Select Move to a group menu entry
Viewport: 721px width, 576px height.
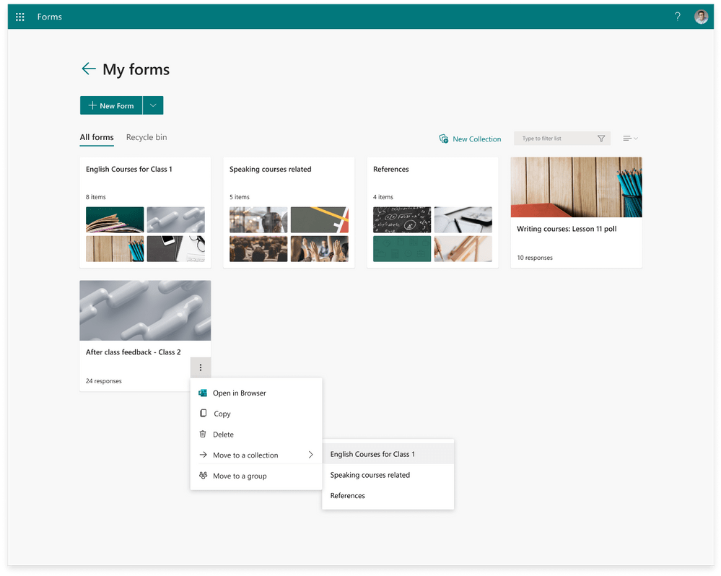coord(238,476)
